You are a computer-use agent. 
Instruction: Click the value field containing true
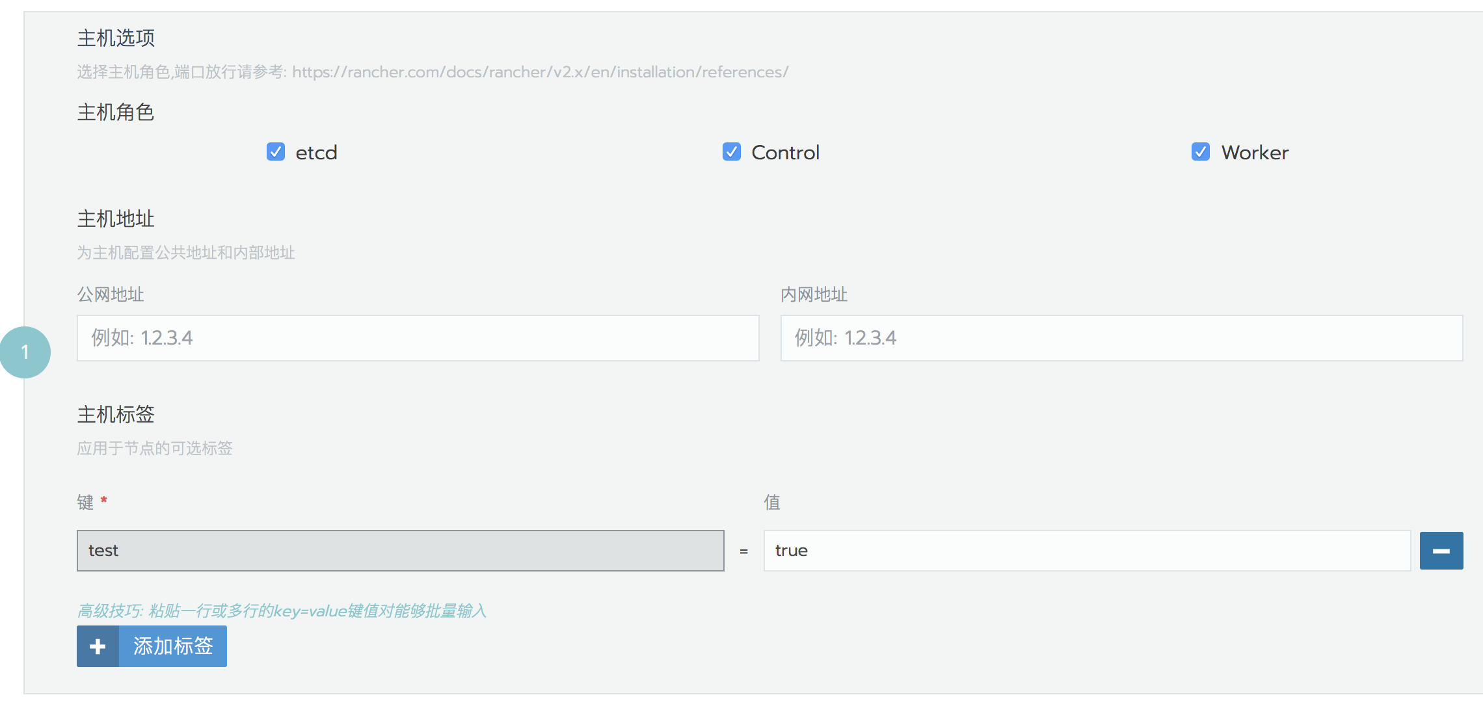(1087, 551)
